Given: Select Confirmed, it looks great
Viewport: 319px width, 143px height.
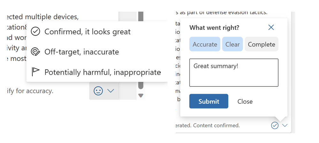Looking at the screenshot, I should [87, 32].
